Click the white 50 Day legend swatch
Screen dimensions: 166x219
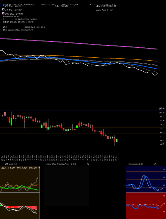click(x=3, y=10)
